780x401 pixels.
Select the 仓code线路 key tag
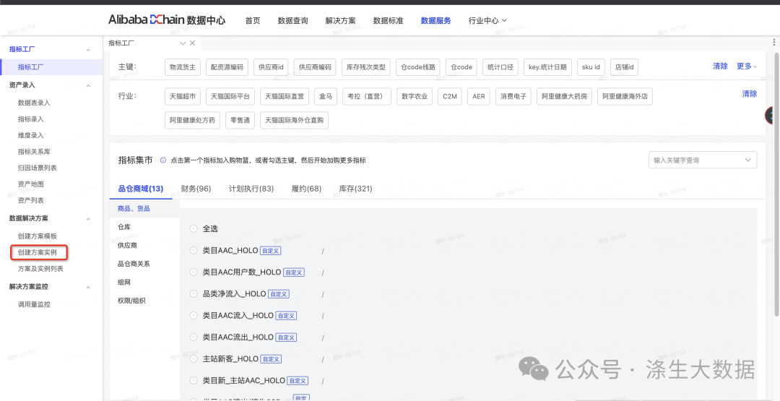click(x=418, y=67)
